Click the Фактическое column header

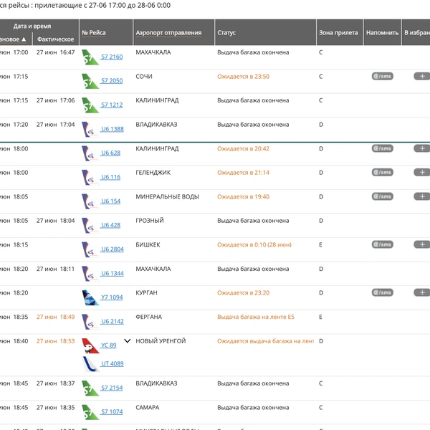coord(55,39)
